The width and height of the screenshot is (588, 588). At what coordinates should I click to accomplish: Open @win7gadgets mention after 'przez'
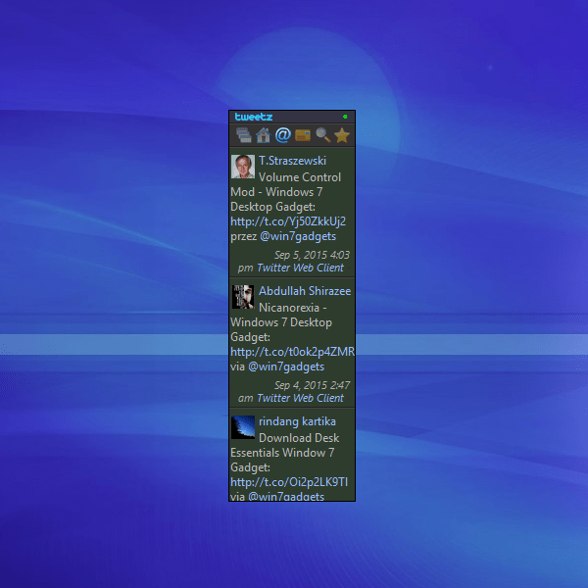tap(298, 236)
